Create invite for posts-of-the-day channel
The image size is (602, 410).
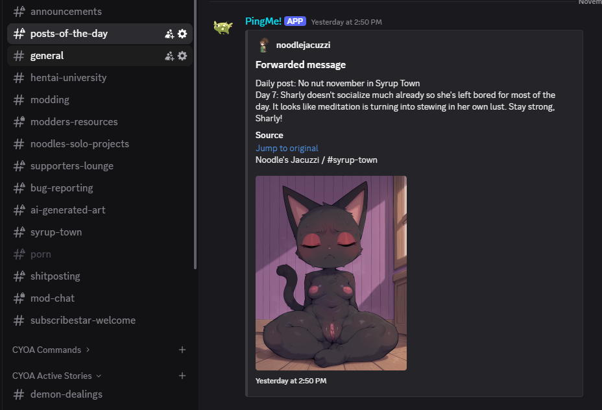169,34
